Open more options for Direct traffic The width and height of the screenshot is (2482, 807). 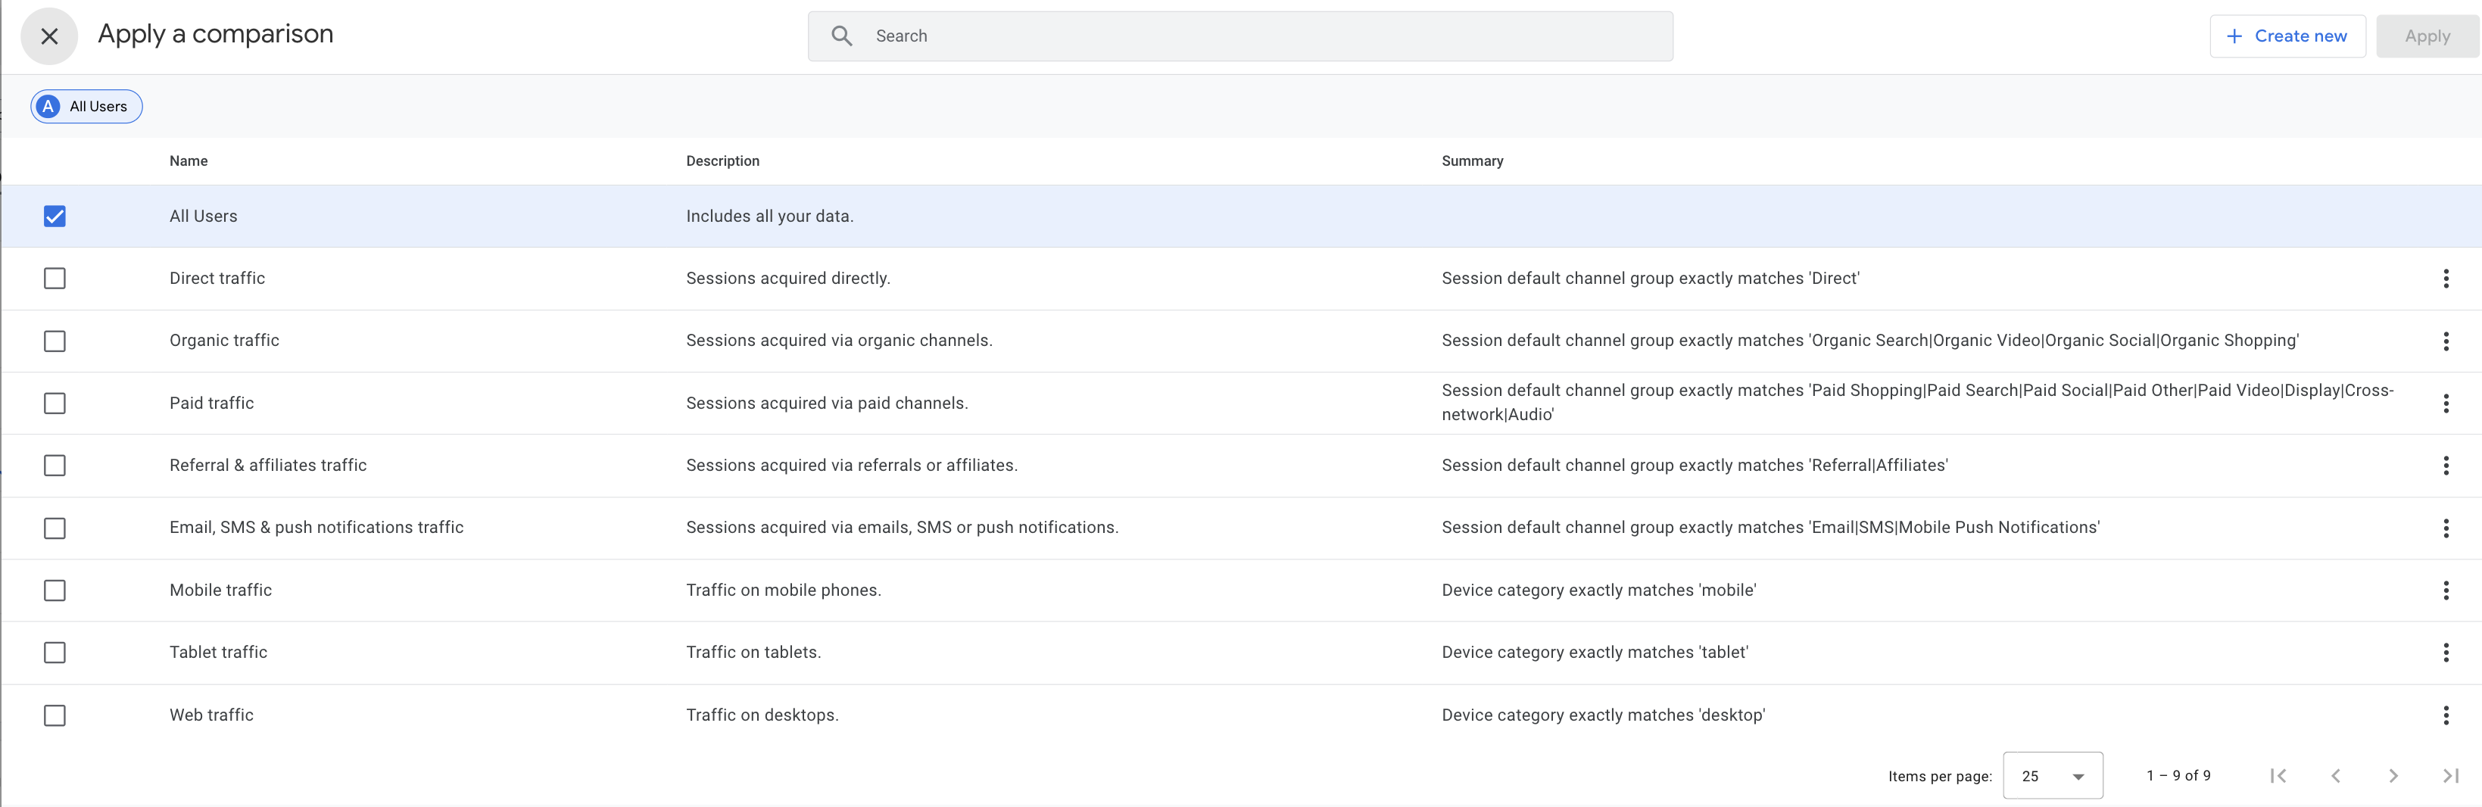(x=2444, y=279)
